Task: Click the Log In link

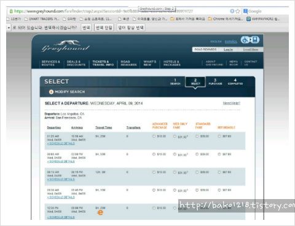Action: click(x=228, y=50)
